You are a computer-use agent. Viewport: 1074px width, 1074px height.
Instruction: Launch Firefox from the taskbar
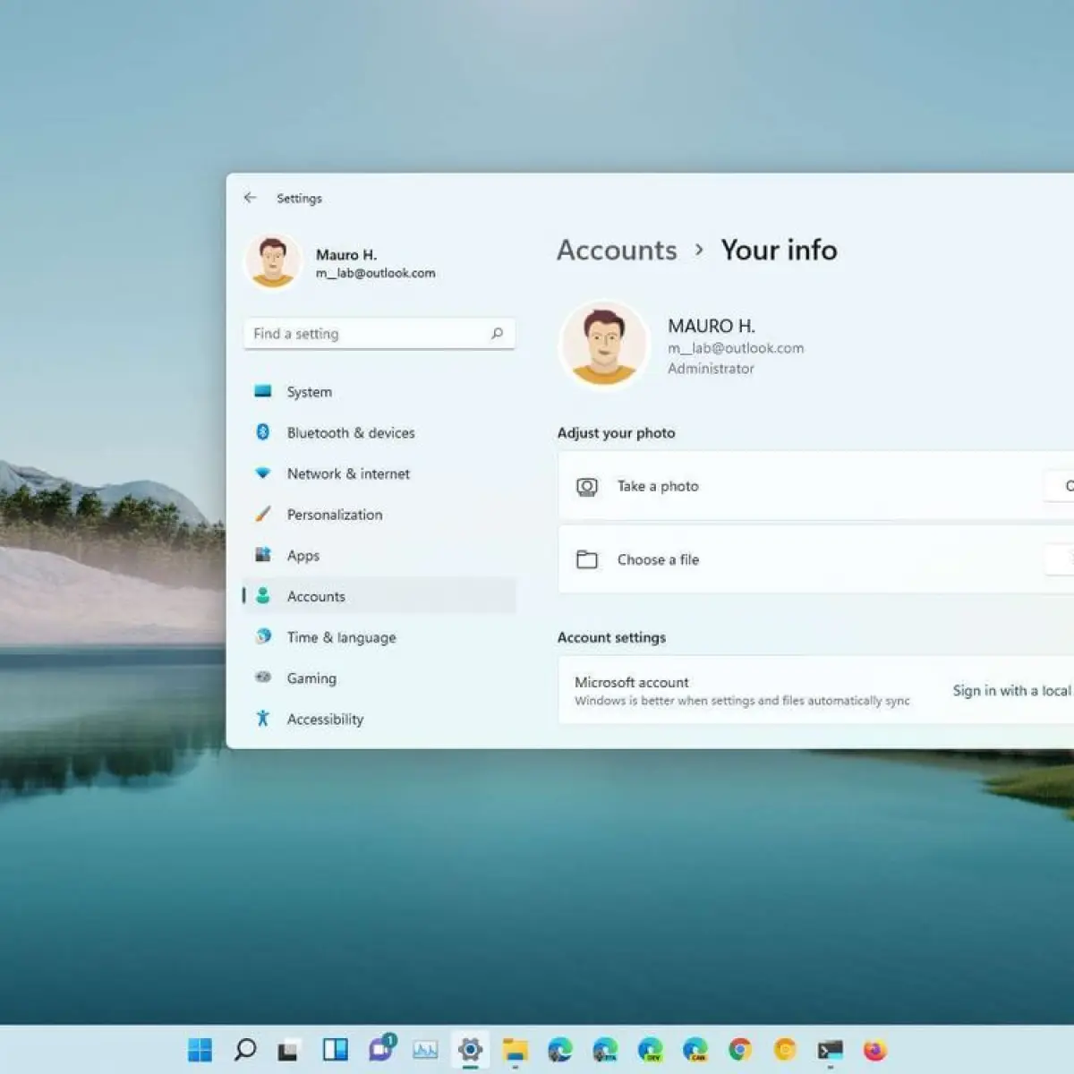[875, 1049]
